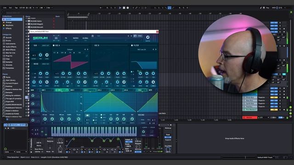Screen dimensions: 294x165
Task: Enable EQ band 1 toggle
Action: (67, 152)
